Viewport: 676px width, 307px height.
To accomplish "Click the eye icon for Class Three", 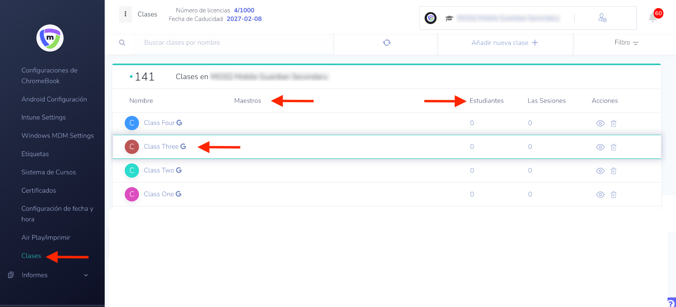I will point(600,147).
